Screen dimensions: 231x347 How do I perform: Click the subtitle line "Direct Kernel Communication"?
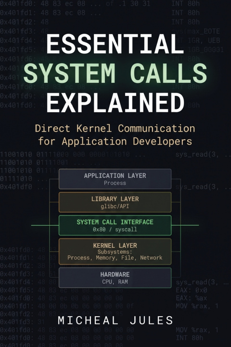tap(115, 128)
